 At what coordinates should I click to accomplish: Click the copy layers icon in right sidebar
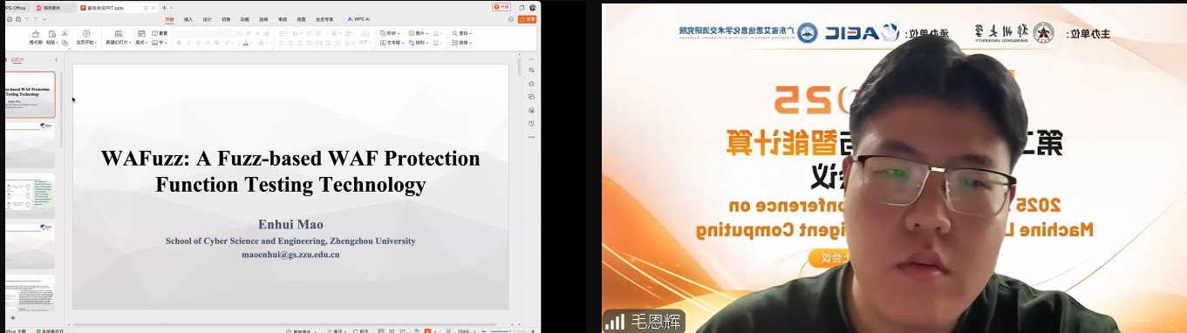point(531,97)
